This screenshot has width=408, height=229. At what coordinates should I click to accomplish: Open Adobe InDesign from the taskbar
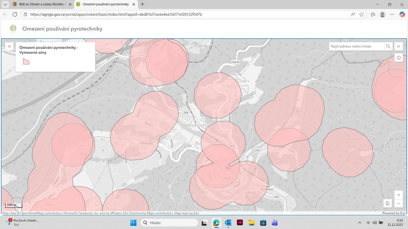pyautogui.click(x=240, y=223)
